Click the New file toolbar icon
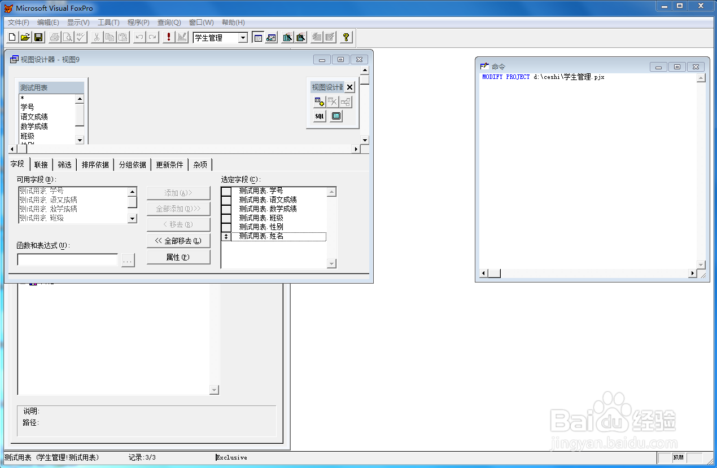 tap(12, 38)
